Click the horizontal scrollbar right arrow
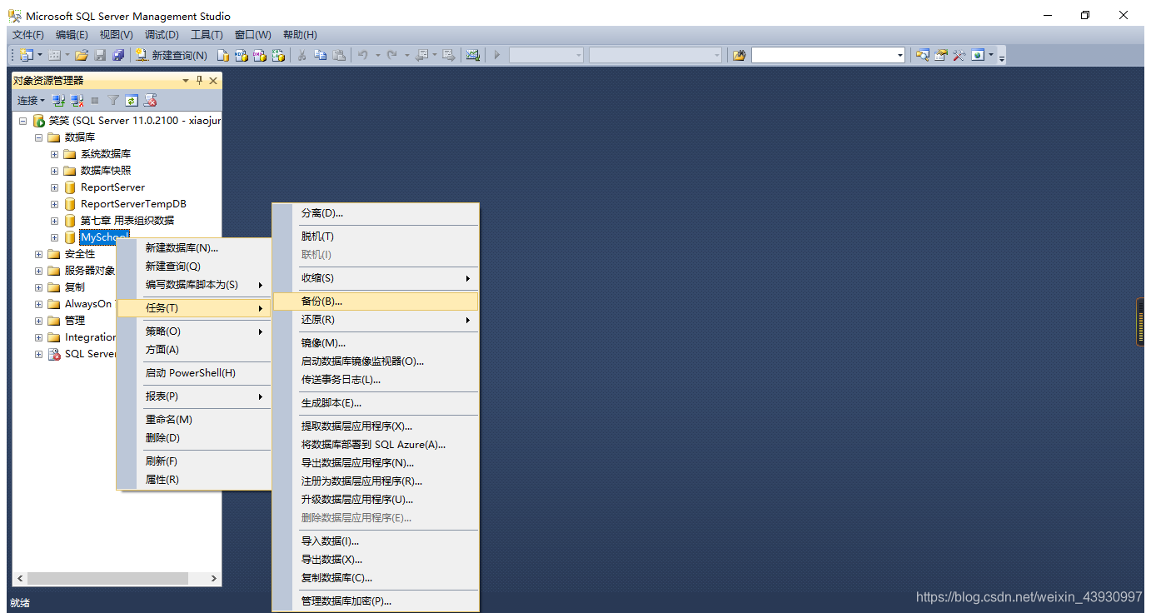Screen dimensions: 1151x613 213,578
